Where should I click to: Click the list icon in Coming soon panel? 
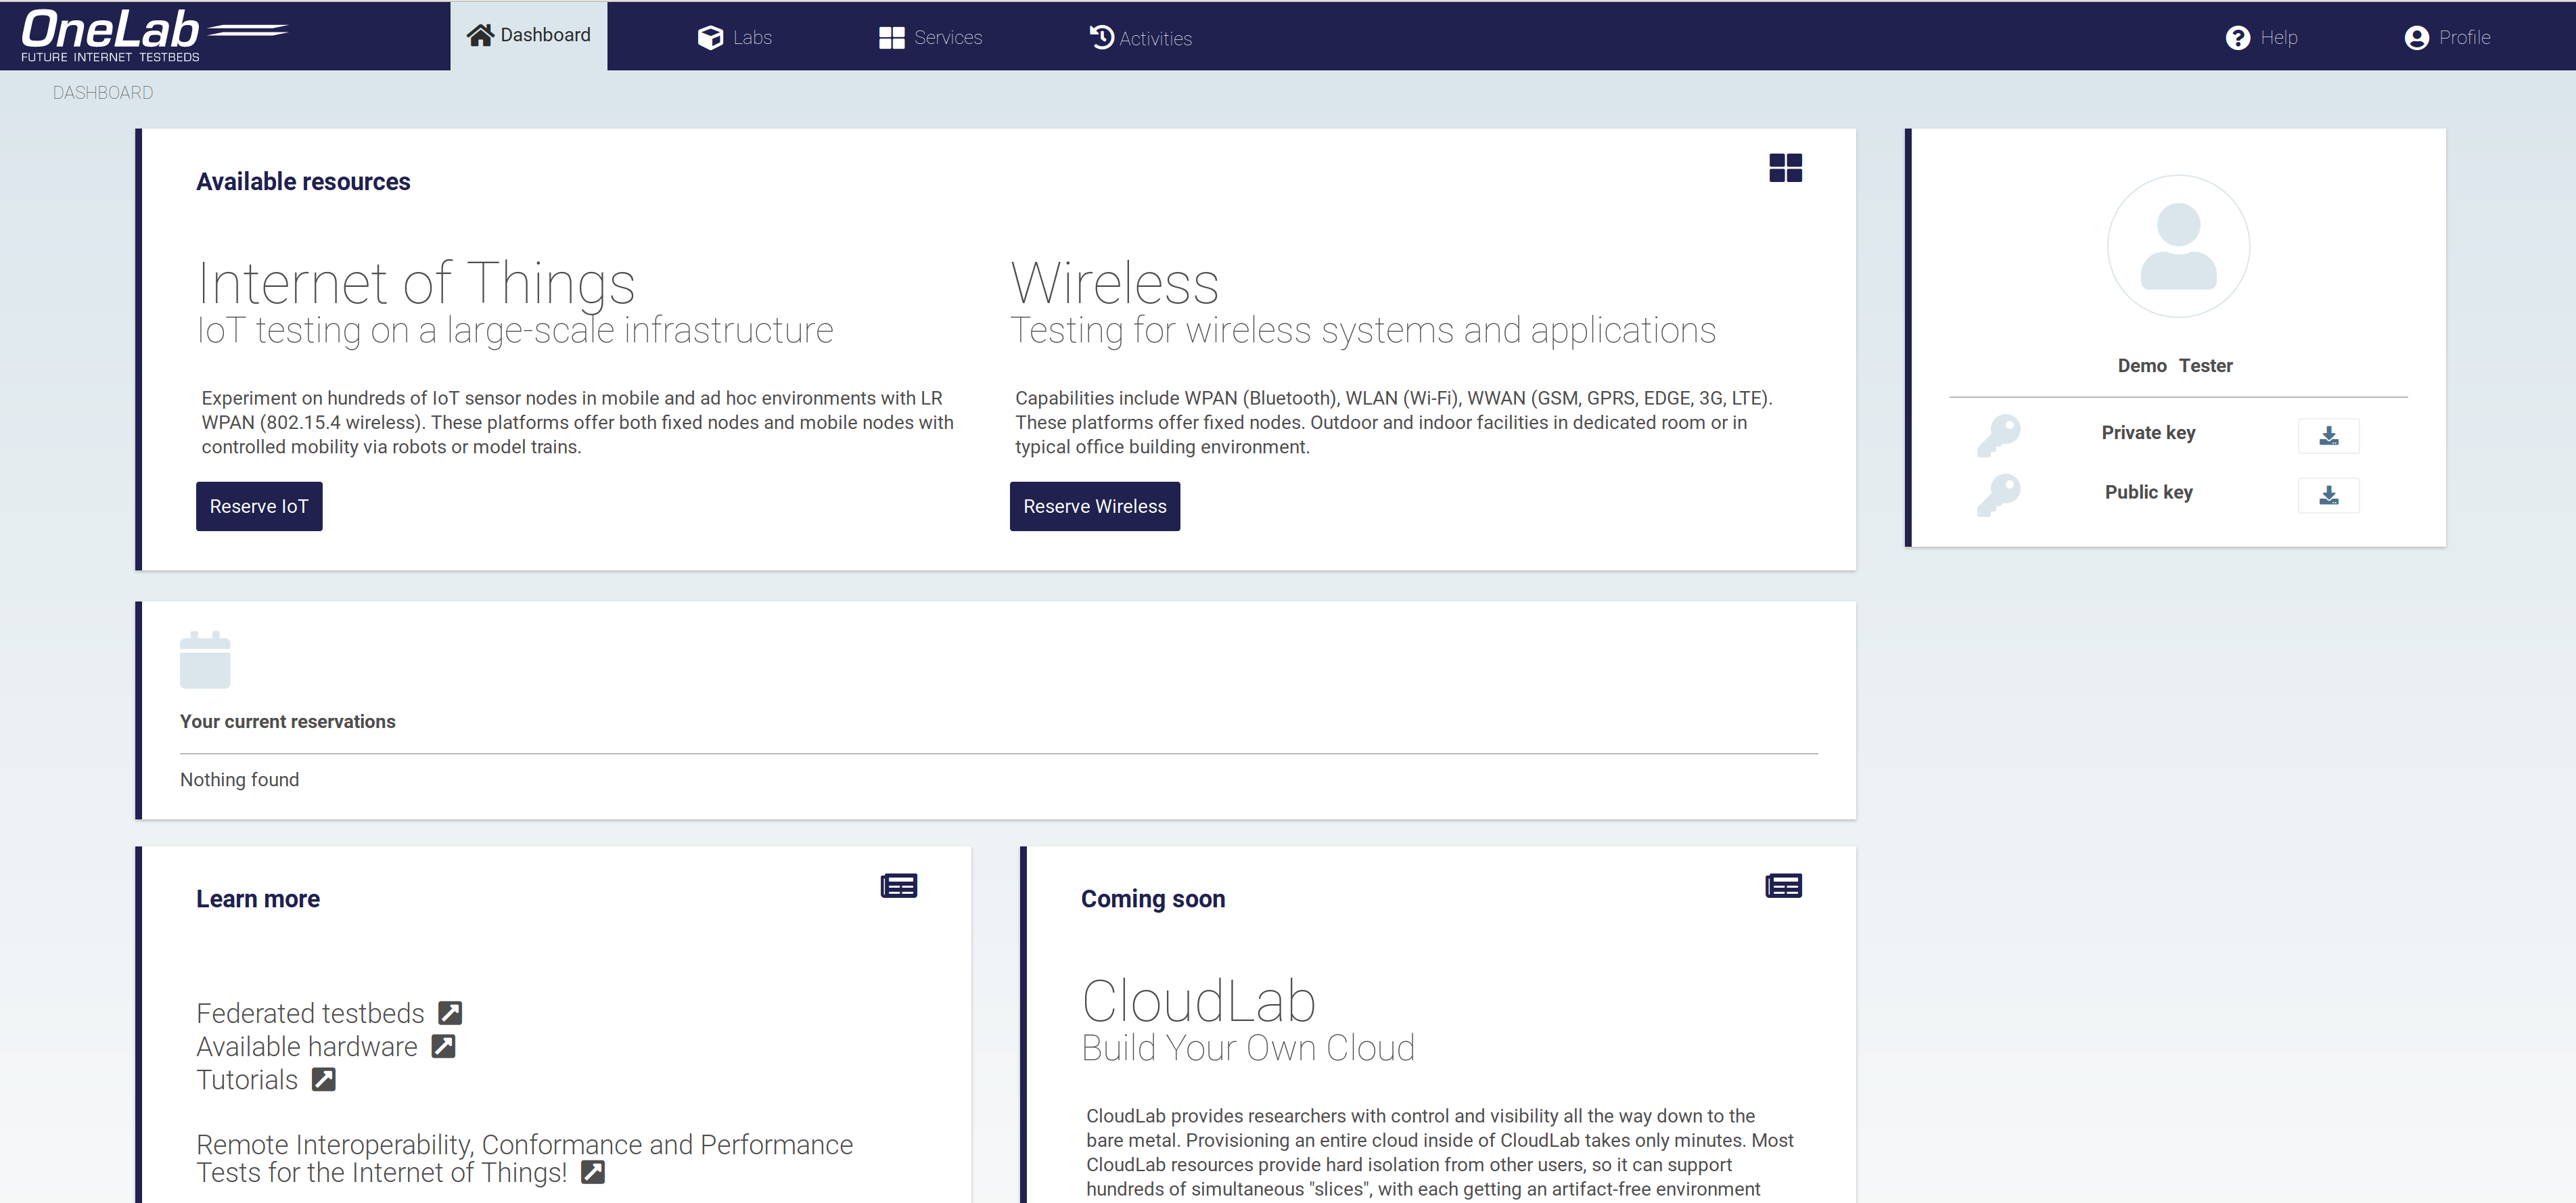pyautogui.click(x=1783, y=885)
